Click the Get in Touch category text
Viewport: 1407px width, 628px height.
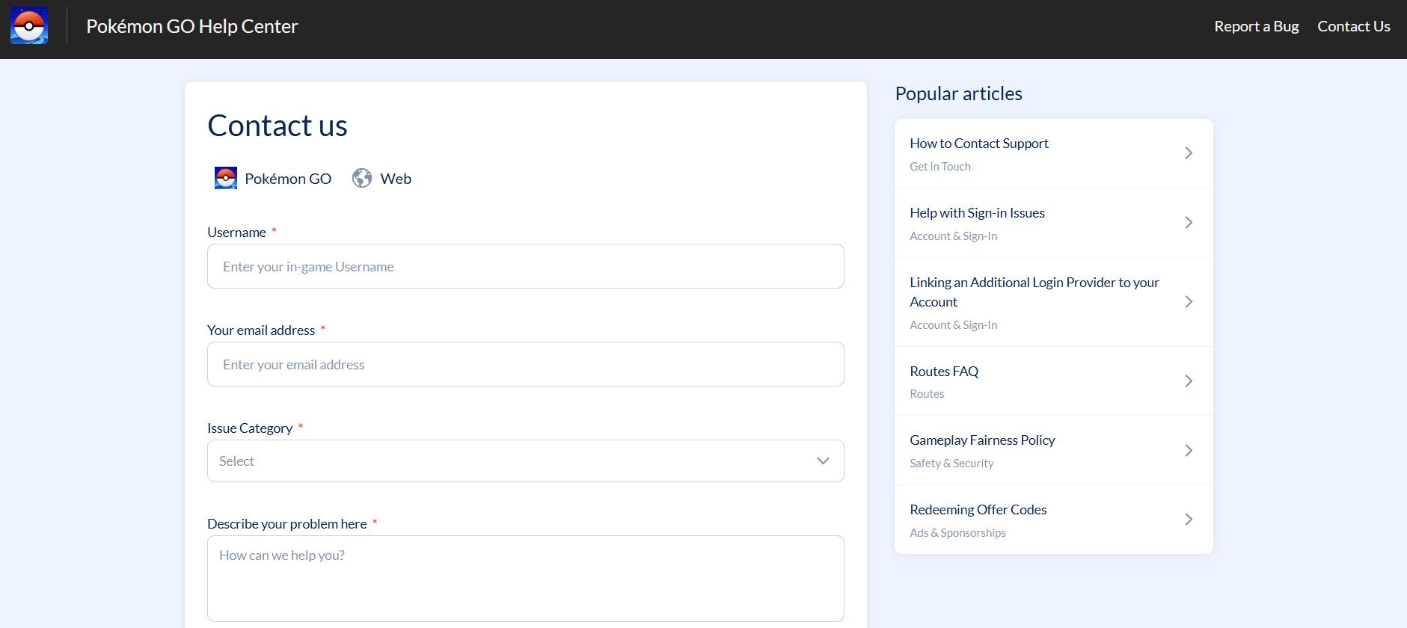pyautogui.click(x=940, y=167)
